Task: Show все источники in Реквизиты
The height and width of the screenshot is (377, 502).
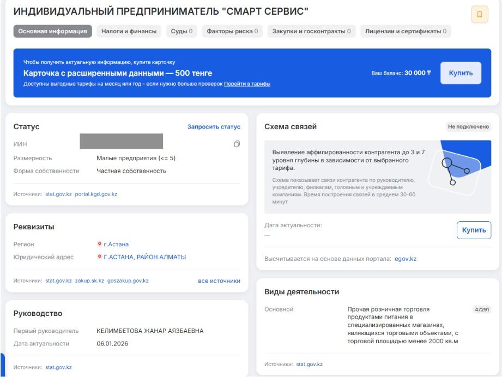Action: [219, 281]
